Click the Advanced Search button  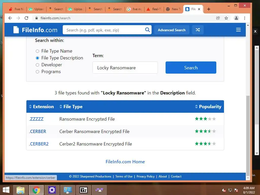[x=172, y=30]
